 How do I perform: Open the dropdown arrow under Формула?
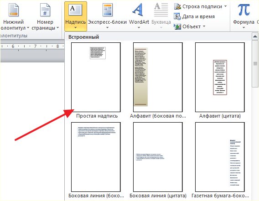point(243,28)
